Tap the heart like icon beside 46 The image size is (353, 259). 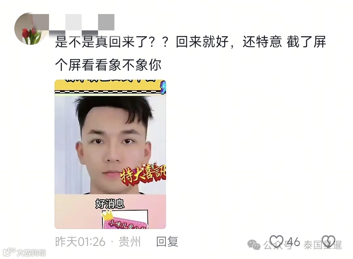pos(277,241)
